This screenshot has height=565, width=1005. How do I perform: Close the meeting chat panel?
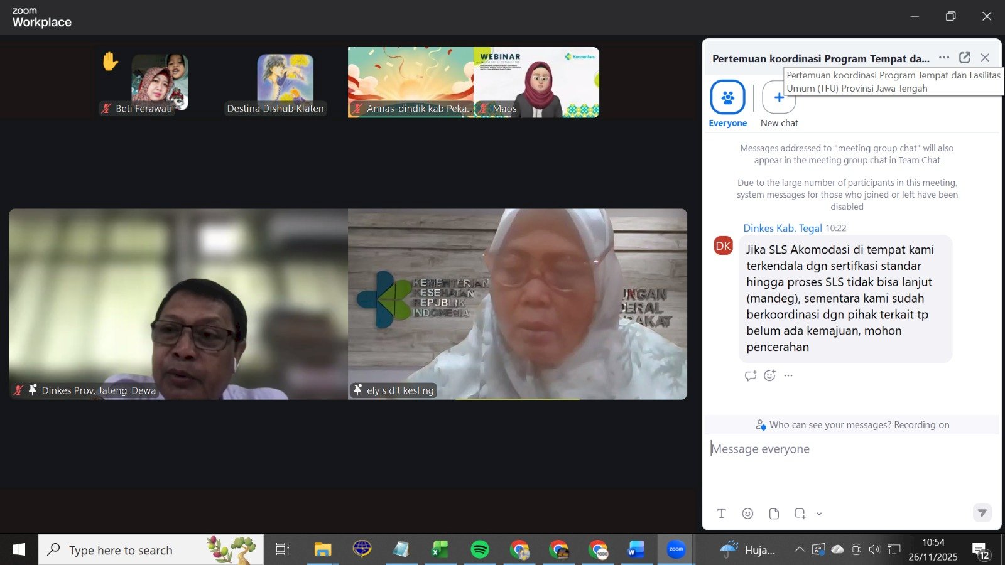[985, 58]
